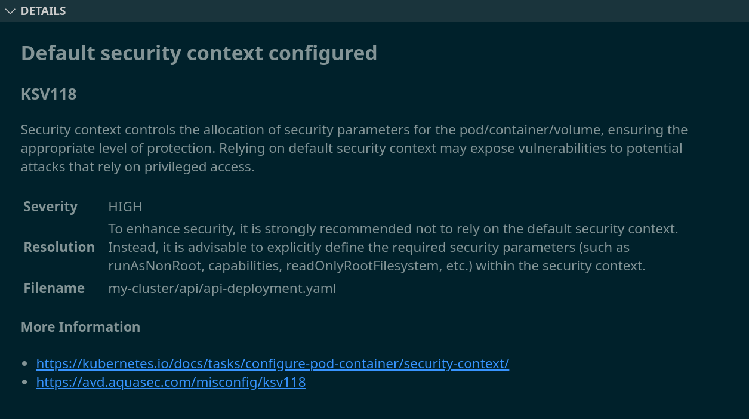Click the More Information heading
The height and width of the screenshot is (419, 749).
coord(81,327)
